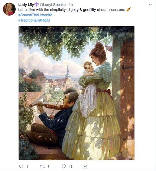Like the tweet with the heart icon
Viewport: 156px width, 171px height.
(x=64, y=166)
